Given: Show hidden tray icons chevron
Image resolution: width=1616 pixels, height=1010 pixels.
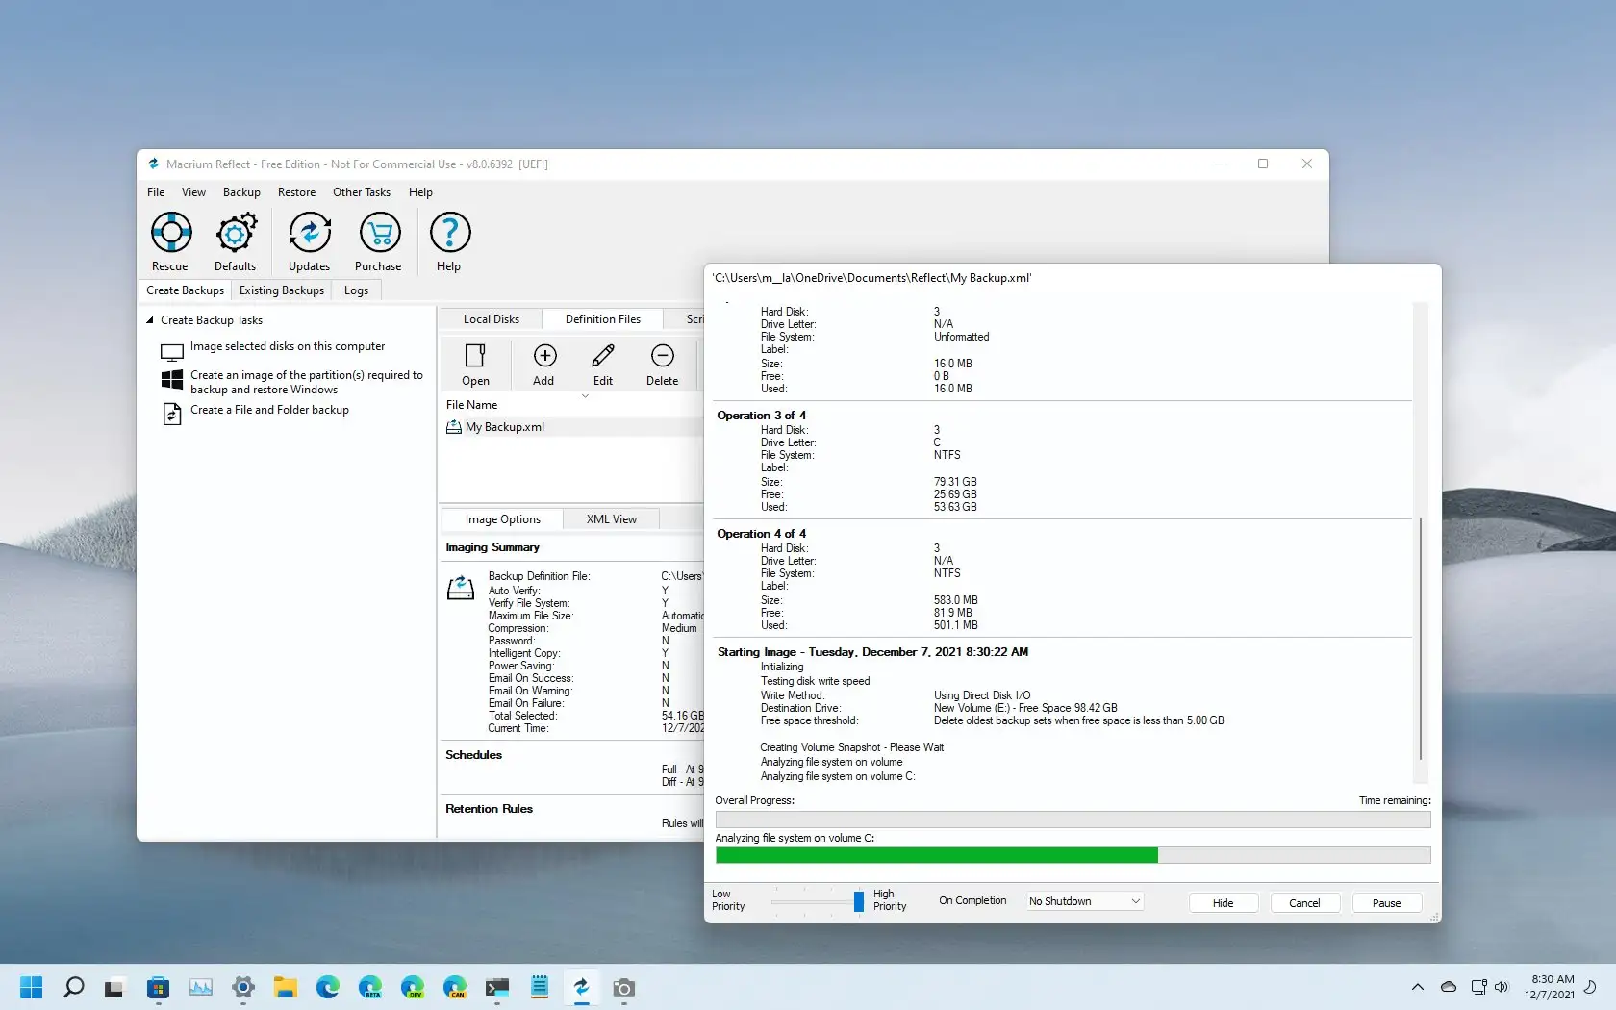Looking at the screenshot, I should coord(1417,987).
